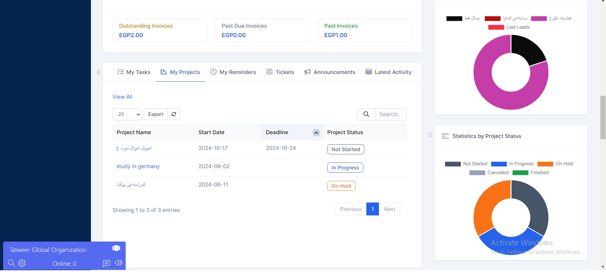Click the Export button
The image size is (606, 274).
(156, 114)
